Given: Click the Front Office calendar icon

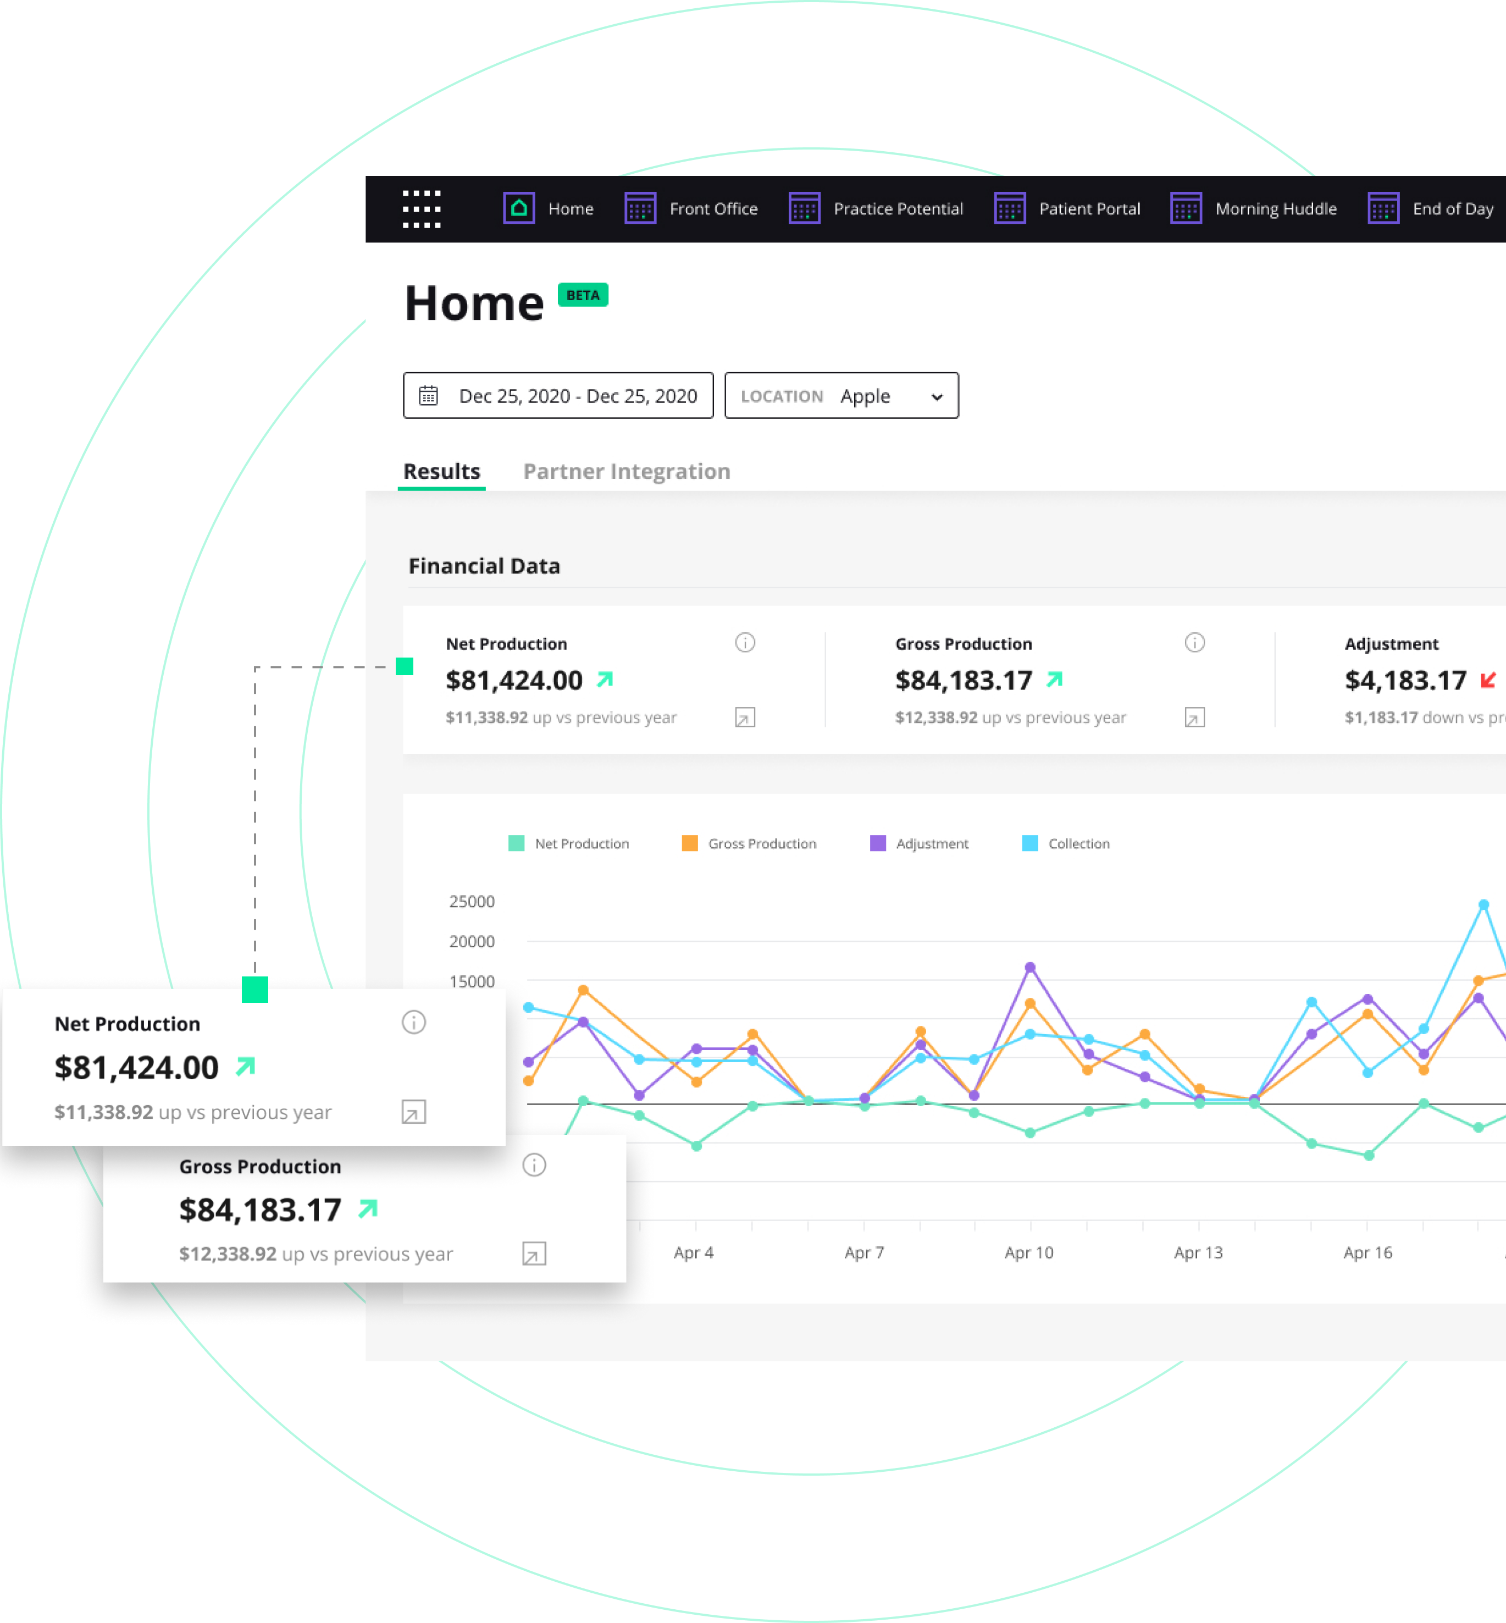Looking at the screenshot, I should [640, 209].
